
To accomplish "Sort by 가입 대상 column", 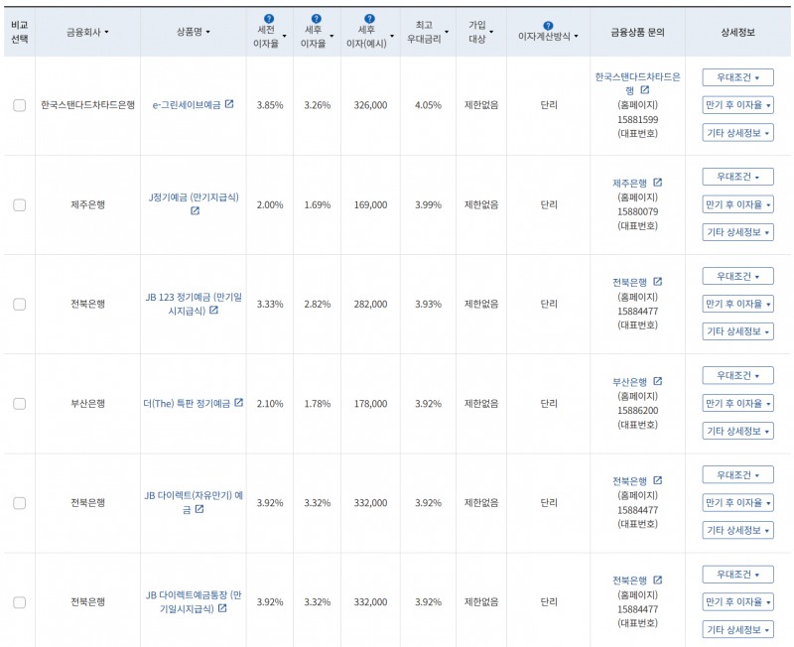I will (481, 32).
